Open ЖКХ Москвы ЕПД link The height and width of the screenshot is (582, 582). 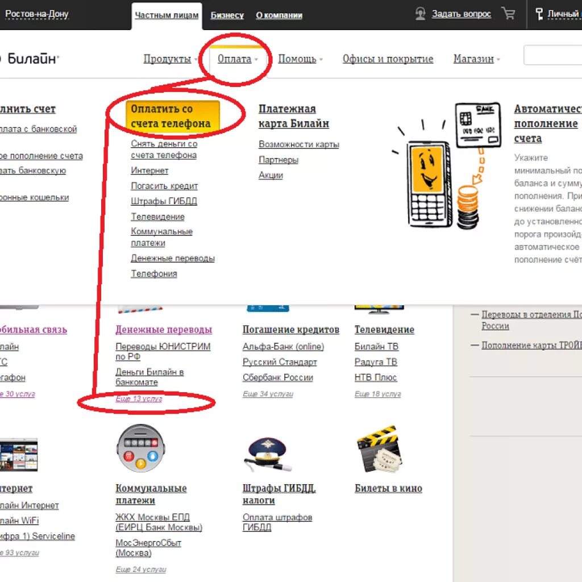[x=159, y=522]
